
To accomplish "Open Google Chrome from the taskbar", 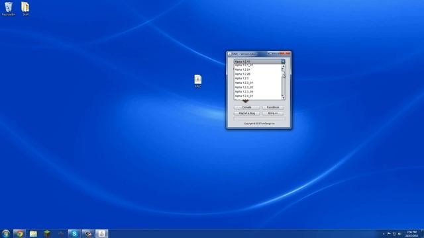I will click(19, 233).
